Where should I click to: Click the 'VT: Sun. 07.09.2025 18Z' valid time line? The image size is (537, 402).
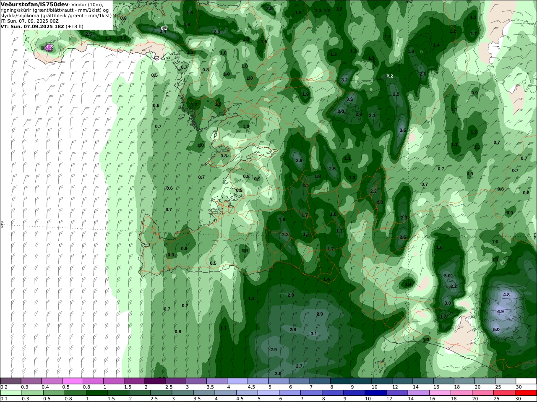point(32,26)
